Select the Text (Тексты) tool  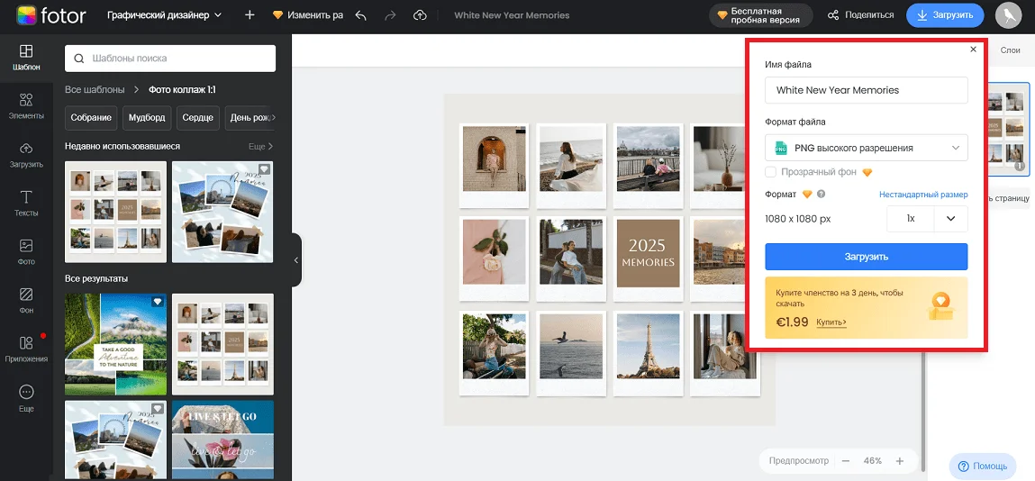click(x=26, y=202)
